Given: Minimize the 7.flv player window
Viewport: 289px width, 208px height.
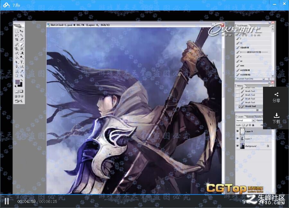Looking at the screenshot, I should click(x=275, y=4).
